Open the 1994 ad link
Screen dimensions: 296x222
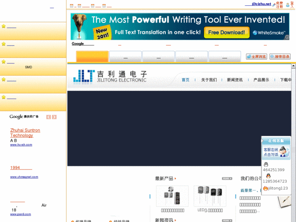[21, 168]
